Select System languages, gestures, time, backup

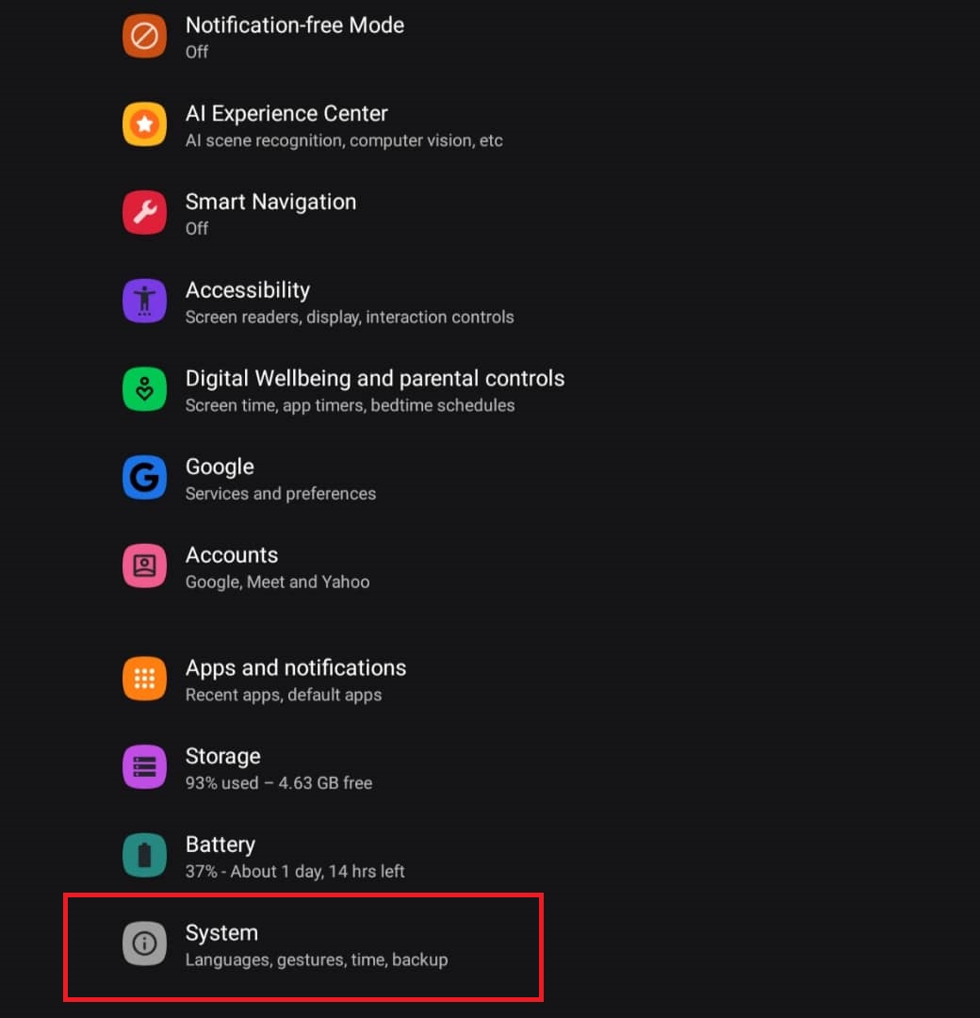click(x=316, y=945)
